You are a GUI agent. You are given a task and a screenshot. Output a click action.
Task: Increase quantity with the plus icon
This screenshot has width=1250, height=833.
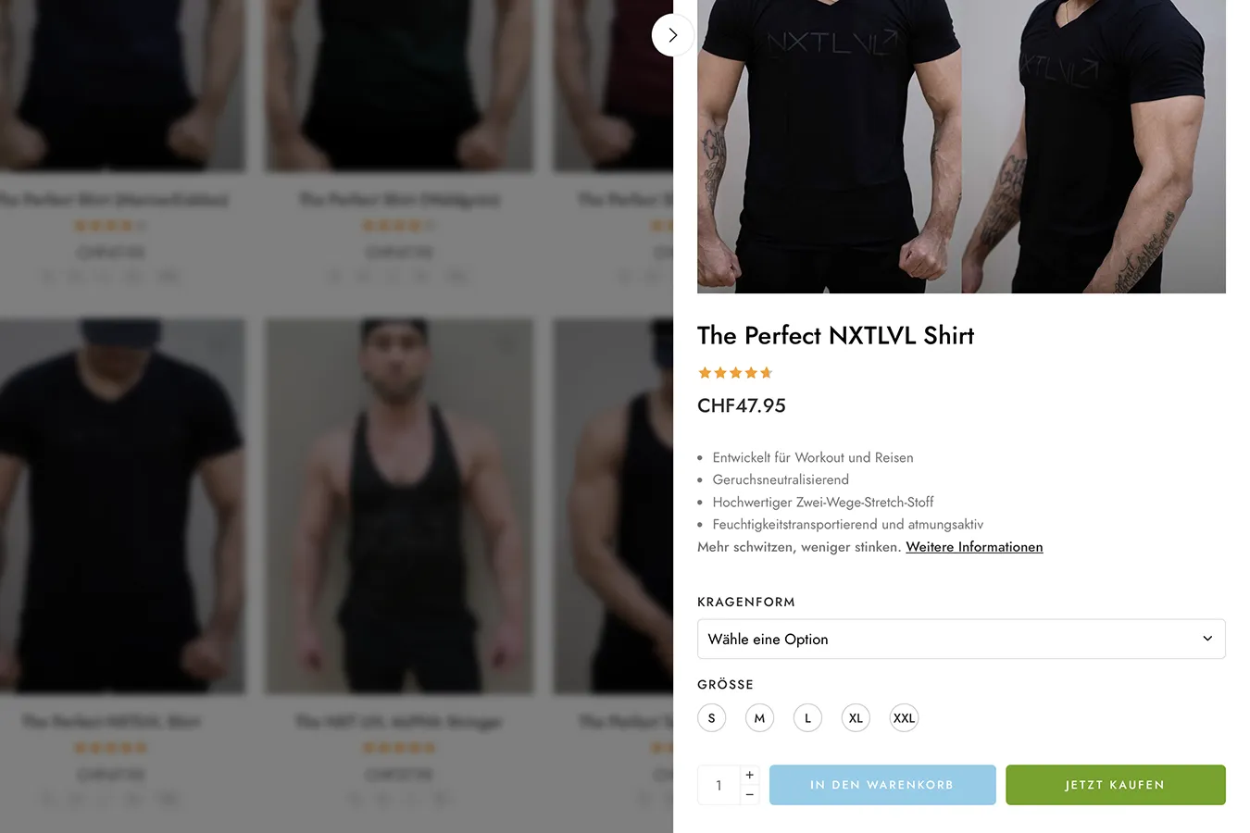tap(750, 775)
